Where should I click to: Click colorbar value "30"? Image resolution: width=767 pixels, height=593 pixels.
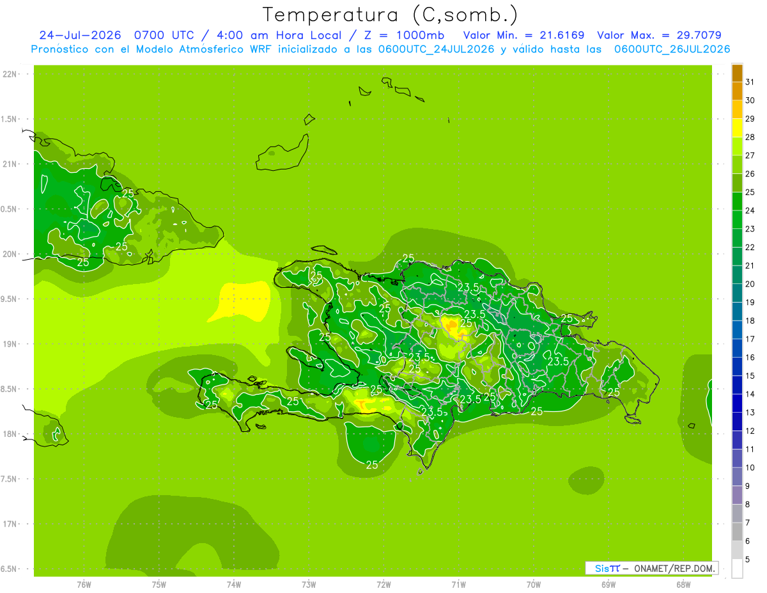tap(750, 100)
